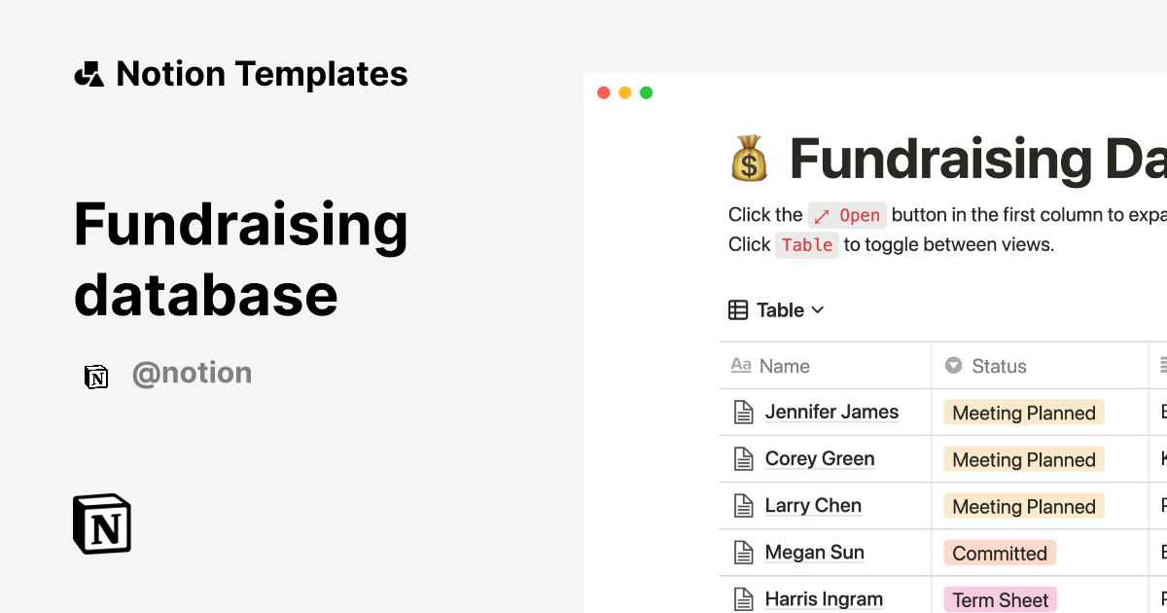Click the select icon in the Status header
The image size is (1167, 613).
click(x=954, y=366)
